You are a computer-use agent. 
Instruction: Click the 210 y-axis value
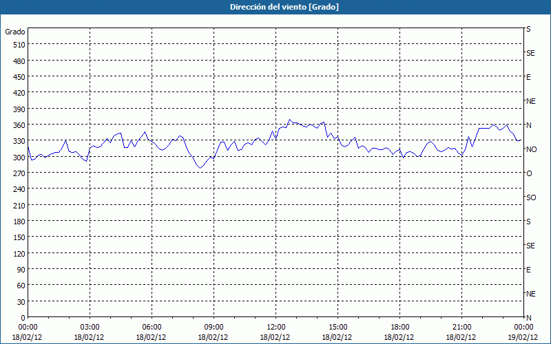point(19,206)
